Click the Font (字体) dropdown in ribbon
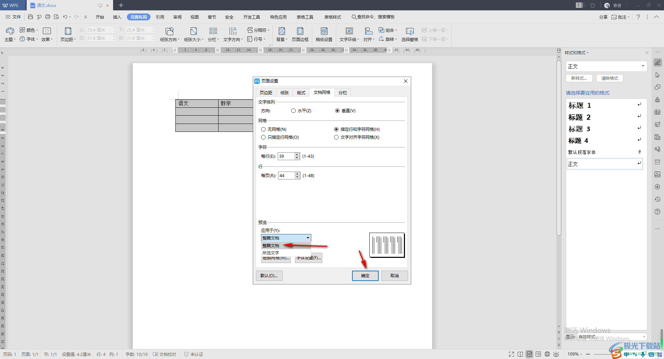This screenshot has width=664, height=359. pos(29,39)
